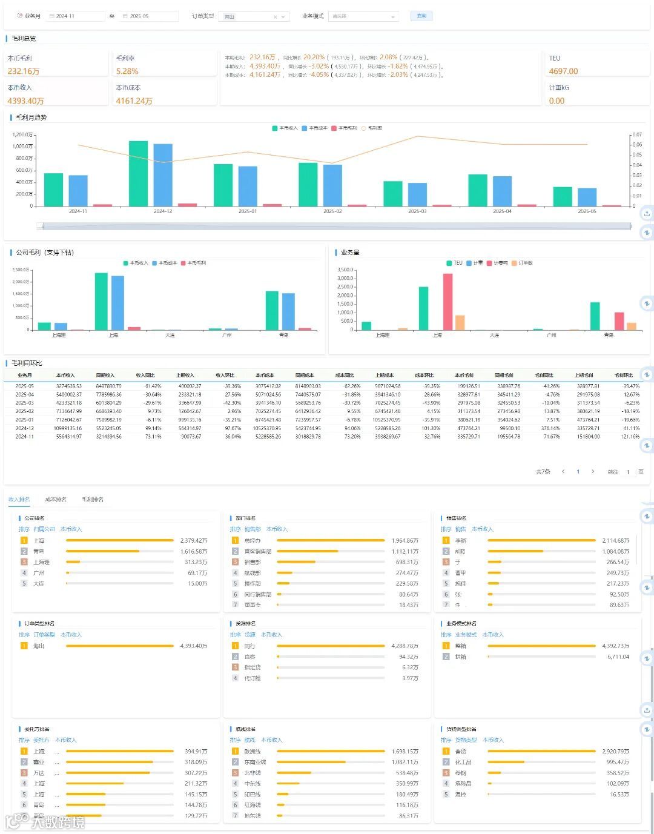Screen dimensions: 654x834
Task: Click the round side icon beside the 2024-11 table row
Action: point(647,445)
